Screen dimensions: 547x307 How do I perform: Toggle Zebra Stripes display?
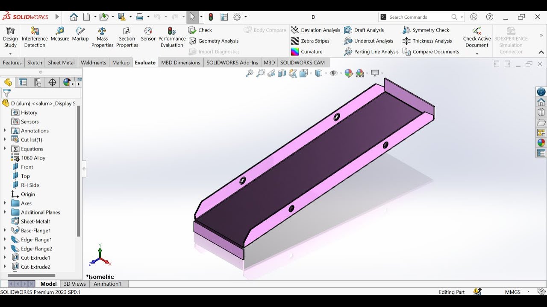(x=310, y=41)
